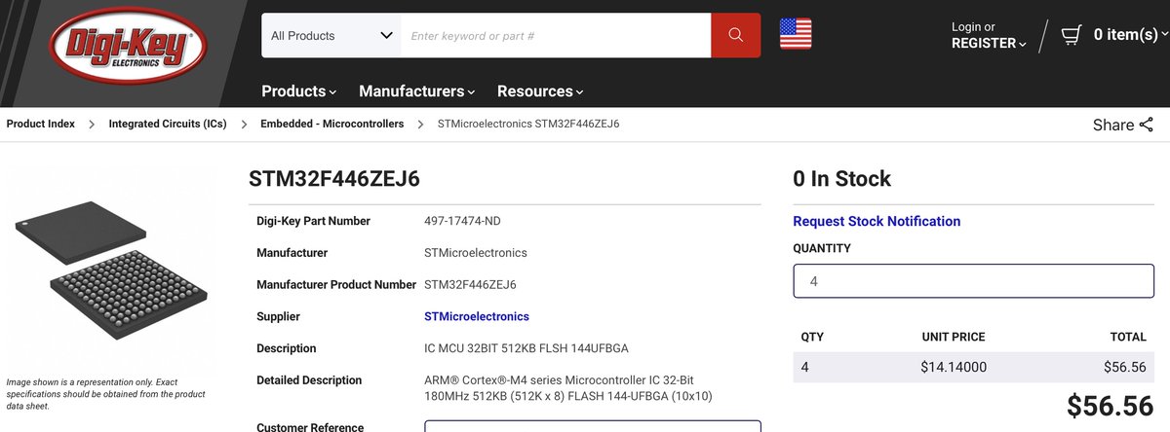Open Integrated Circuits (ICs) breadcrumb

[168, 124]
